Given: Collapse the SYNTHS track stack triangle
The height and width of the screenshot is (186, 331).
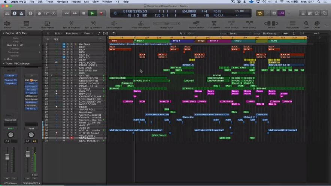Looking at the screenshot, I should coord(52,75).
